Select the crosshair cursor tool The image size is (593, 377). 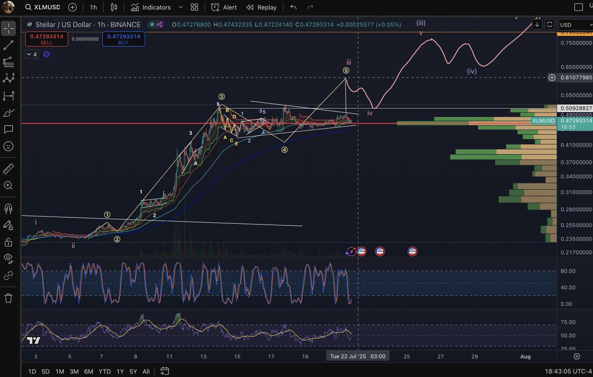[x=8, y=28]
